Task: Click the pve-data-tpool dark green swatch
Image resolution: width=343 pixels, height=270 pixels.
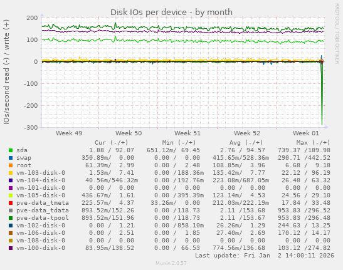Action: [x=11, y=218]
